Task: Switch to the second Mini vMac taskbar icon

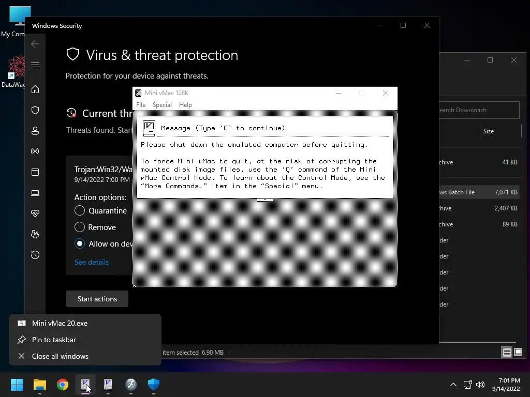Action: (108, 384)
